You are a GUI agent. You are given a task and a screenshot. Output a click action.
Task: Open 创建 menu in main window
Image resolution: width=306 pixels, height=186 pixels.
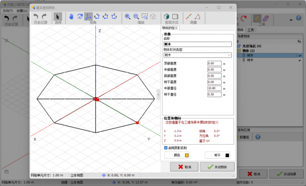[x=22, y=11]
